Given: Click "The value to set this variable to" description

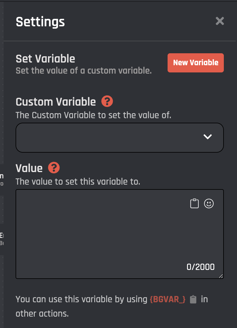Looking at the screenshot, I should pos(78,181).
